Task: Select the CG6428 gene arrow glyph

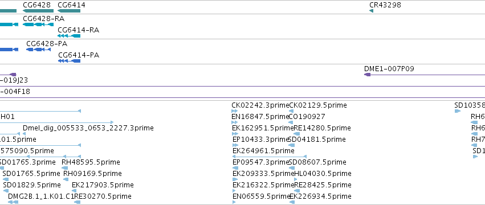Action: 38,11
